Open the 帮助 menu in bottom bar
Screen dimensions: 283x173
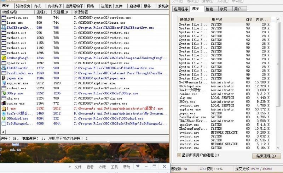127,167
